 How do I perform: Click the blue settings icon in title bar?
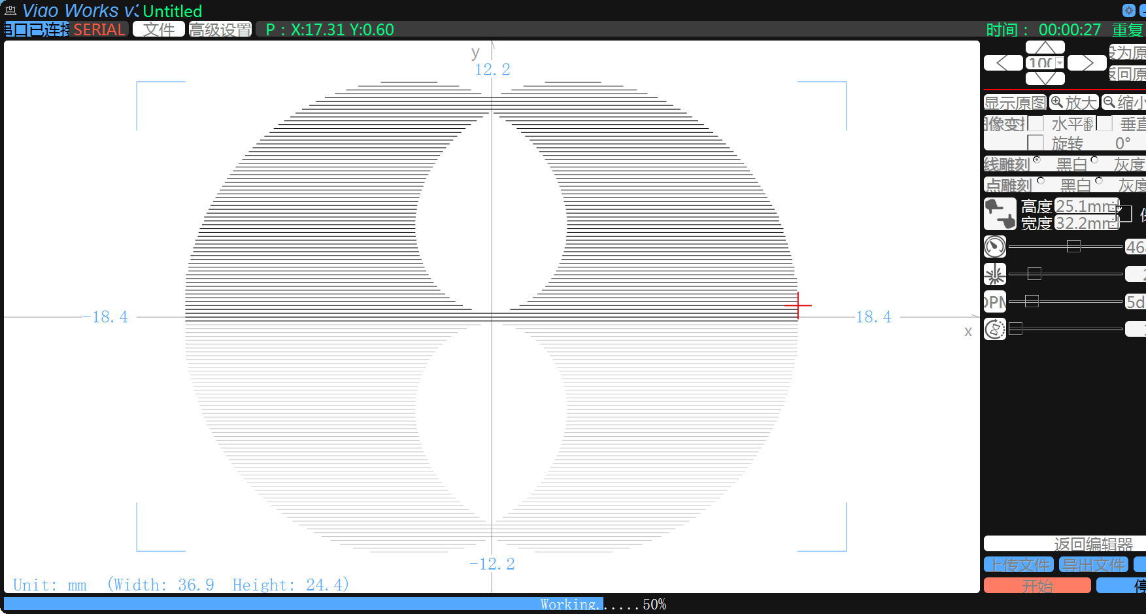(x=1129, y=10)
